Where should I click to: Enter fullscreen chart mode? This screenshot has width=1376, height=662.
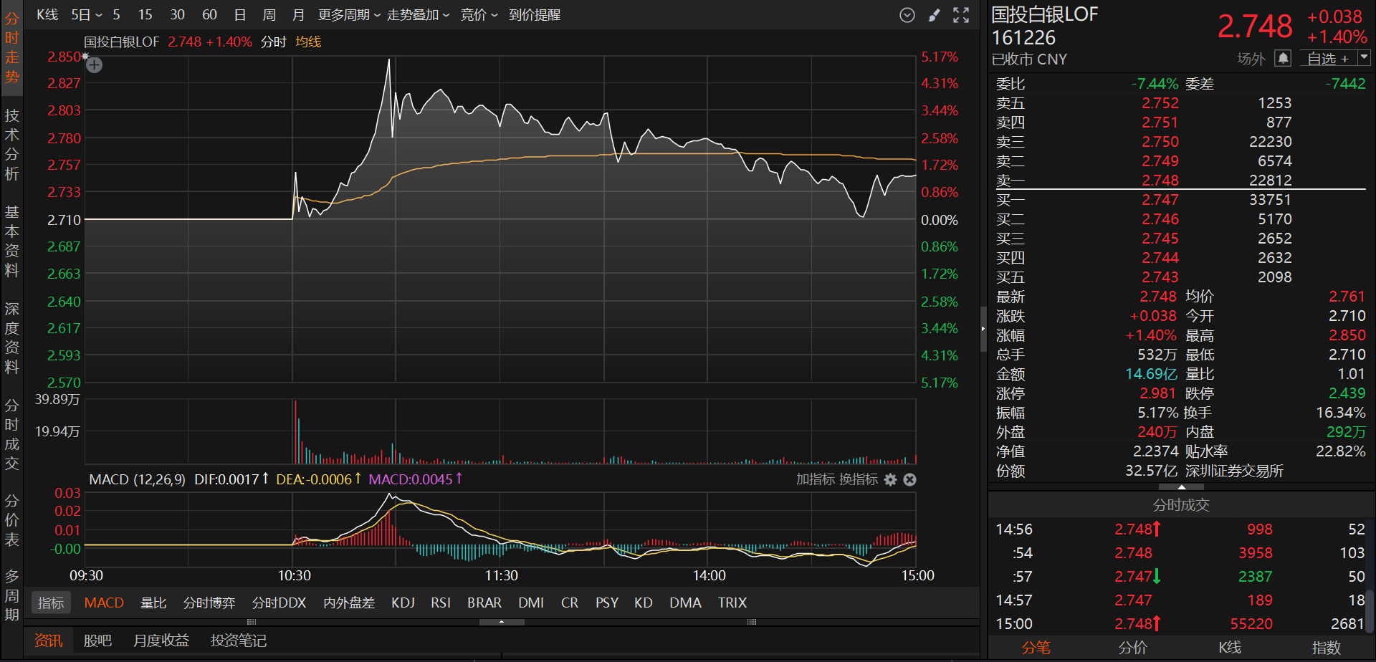(x=961, y=15)
